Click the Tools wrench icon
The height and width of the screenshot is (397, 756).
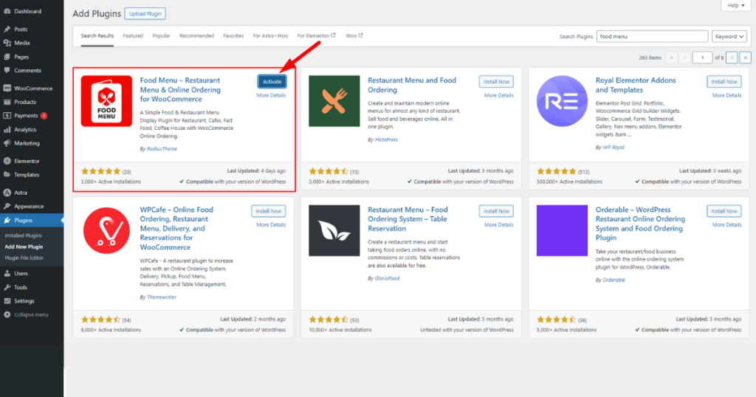[7, 287]
